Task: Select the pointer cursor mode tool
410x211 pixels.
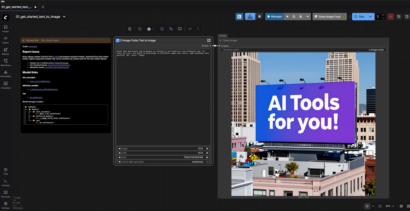Action: pos(367,206)
